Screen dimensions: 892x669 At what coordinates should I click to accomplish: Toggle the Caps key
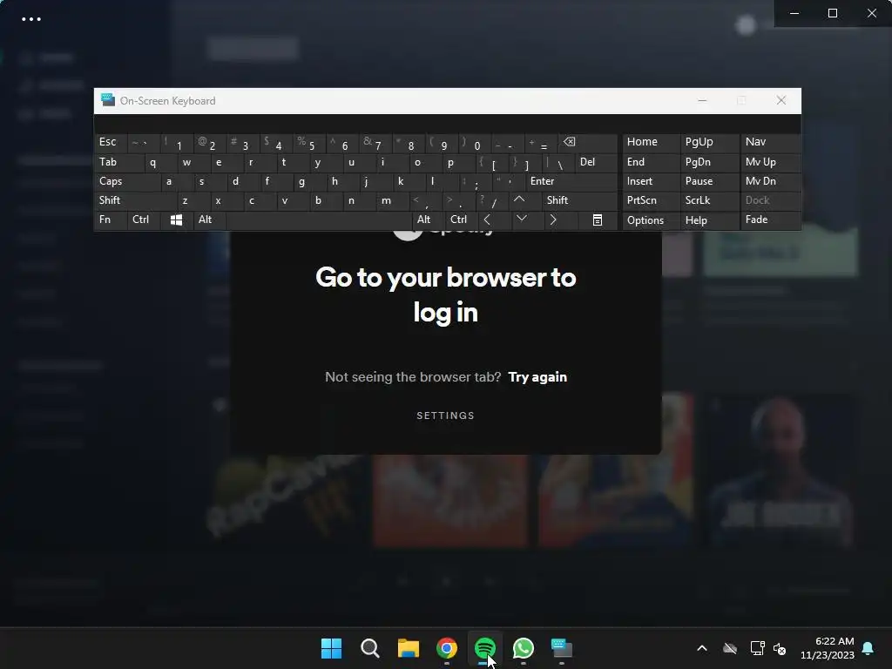(x=127, y=181)
